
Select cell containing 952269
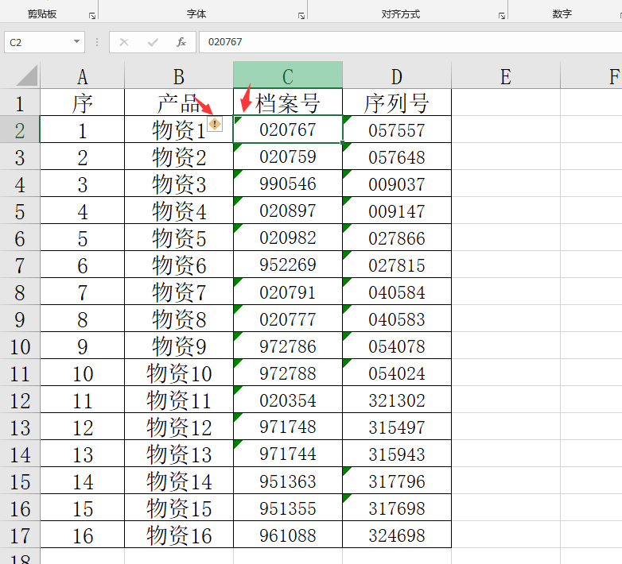pos(288,265)
